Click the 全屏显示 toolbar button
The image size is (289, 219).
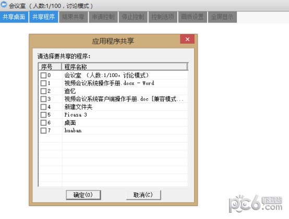pos(222,17)
